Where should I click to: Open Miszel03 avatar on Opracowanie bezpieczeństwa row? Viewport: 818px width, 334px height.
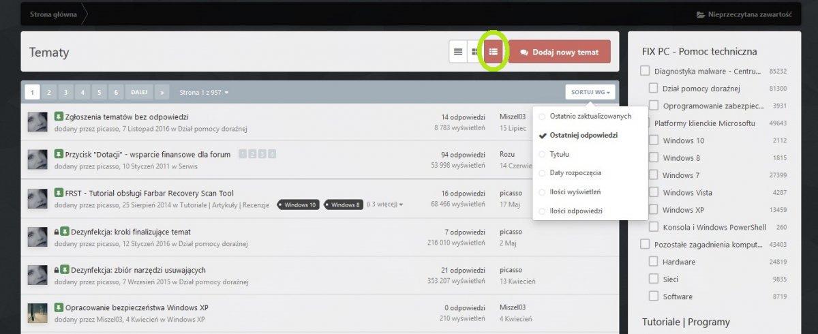pyautogui.click(x=37, y=313)
